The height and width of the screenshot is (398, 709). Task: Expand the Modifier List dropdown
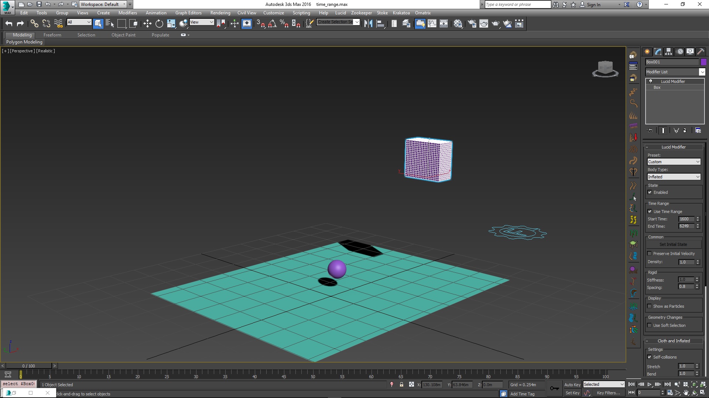coord(702,72)
